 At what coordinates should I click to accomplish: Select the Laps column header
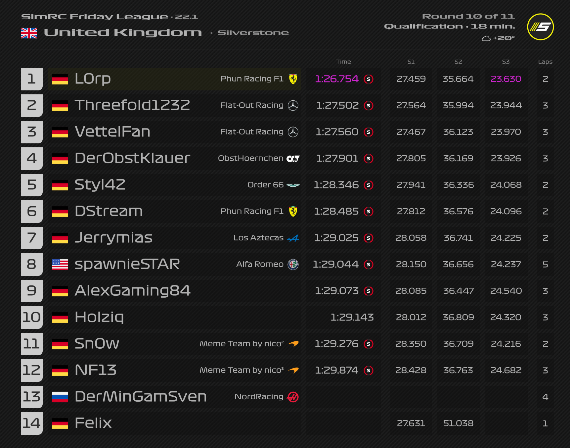tap(545, 62)
